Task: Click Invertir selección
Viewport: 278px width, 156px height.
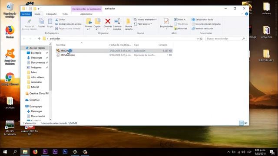Action: pyautogui.click(x=202, y=29)
